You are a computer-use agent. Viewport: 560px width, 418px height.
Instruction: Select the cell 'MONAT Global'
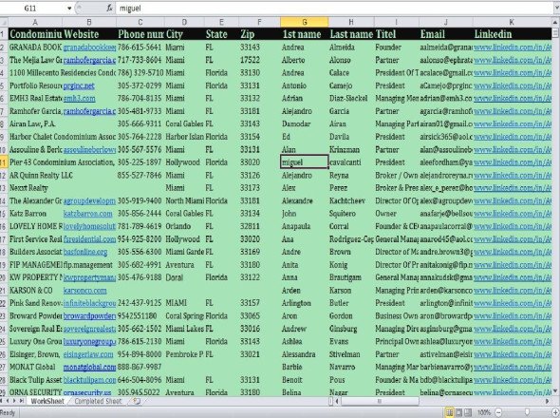coord(35,368)
